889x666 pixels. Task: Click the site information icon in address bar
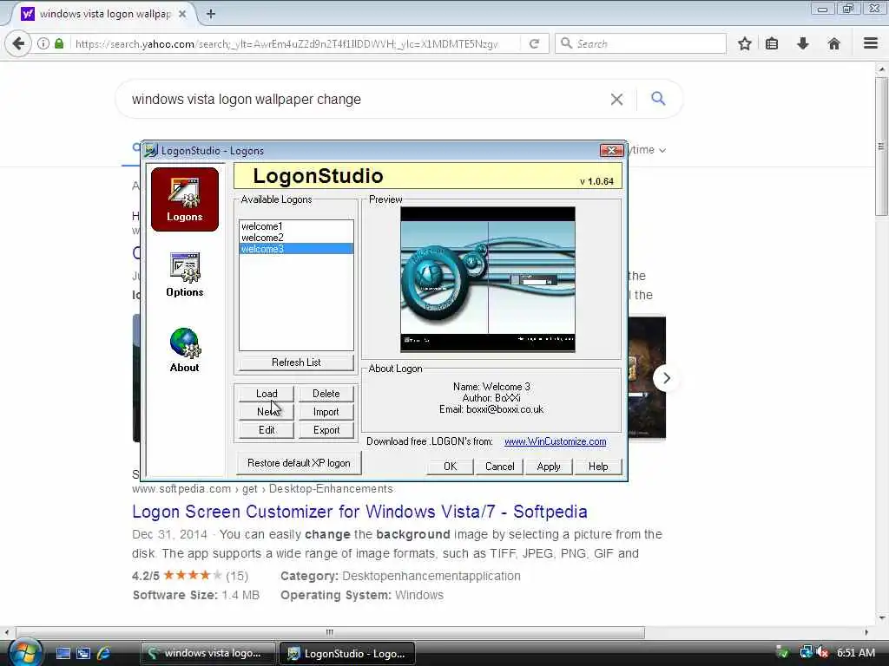[x=43, y=43]
